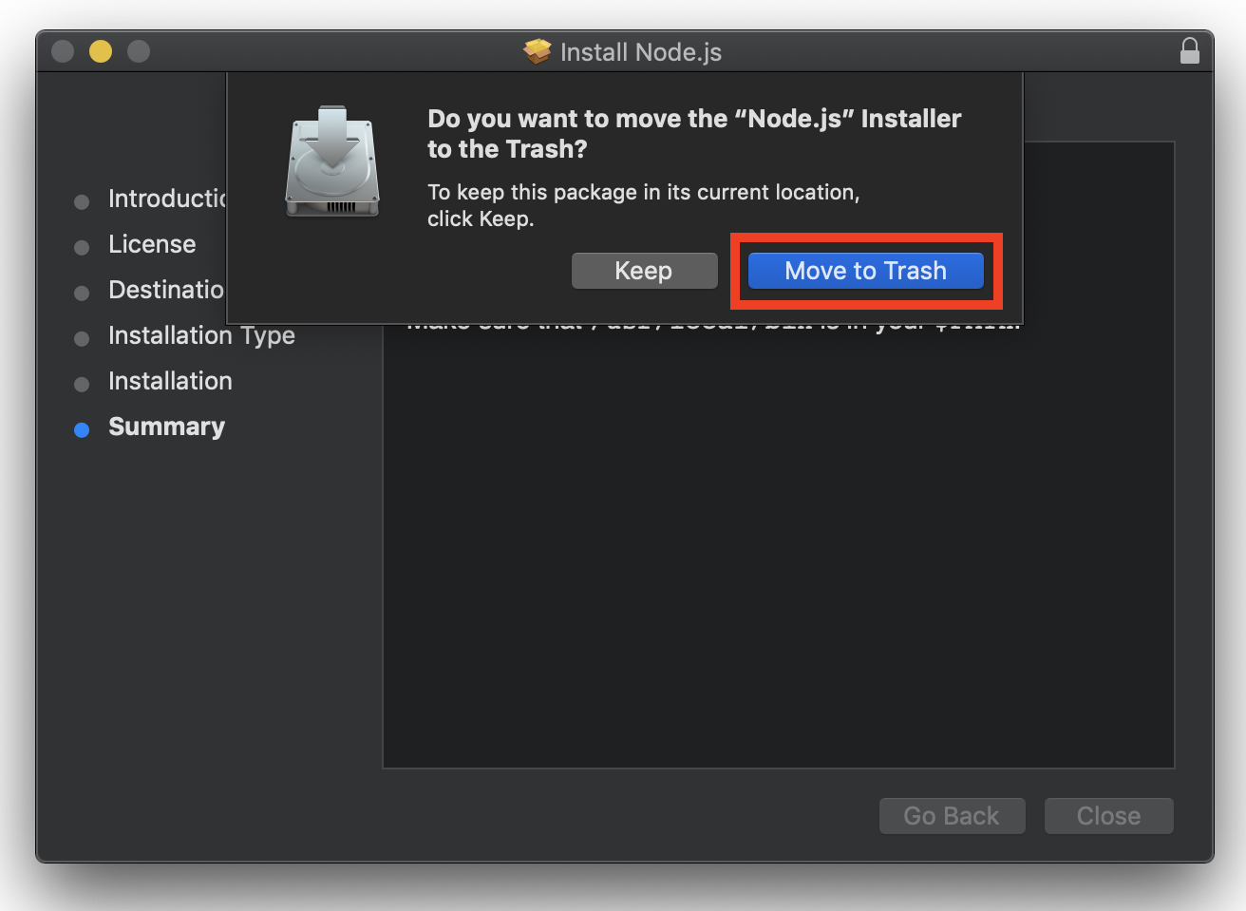Click the gray dot beside Destination Select
Screen dimensions: 1246x911
point(82,293)
